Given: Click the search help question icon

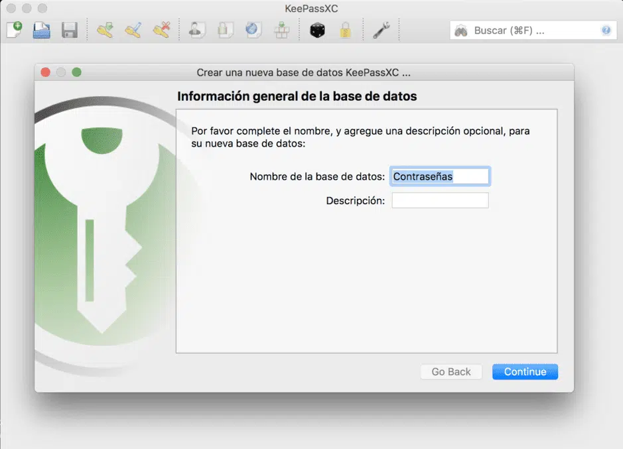Looking at the screenshot, I should click(x=606, y=31).
